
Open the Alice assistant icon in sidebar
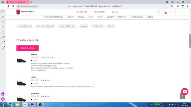click(3, 99)
